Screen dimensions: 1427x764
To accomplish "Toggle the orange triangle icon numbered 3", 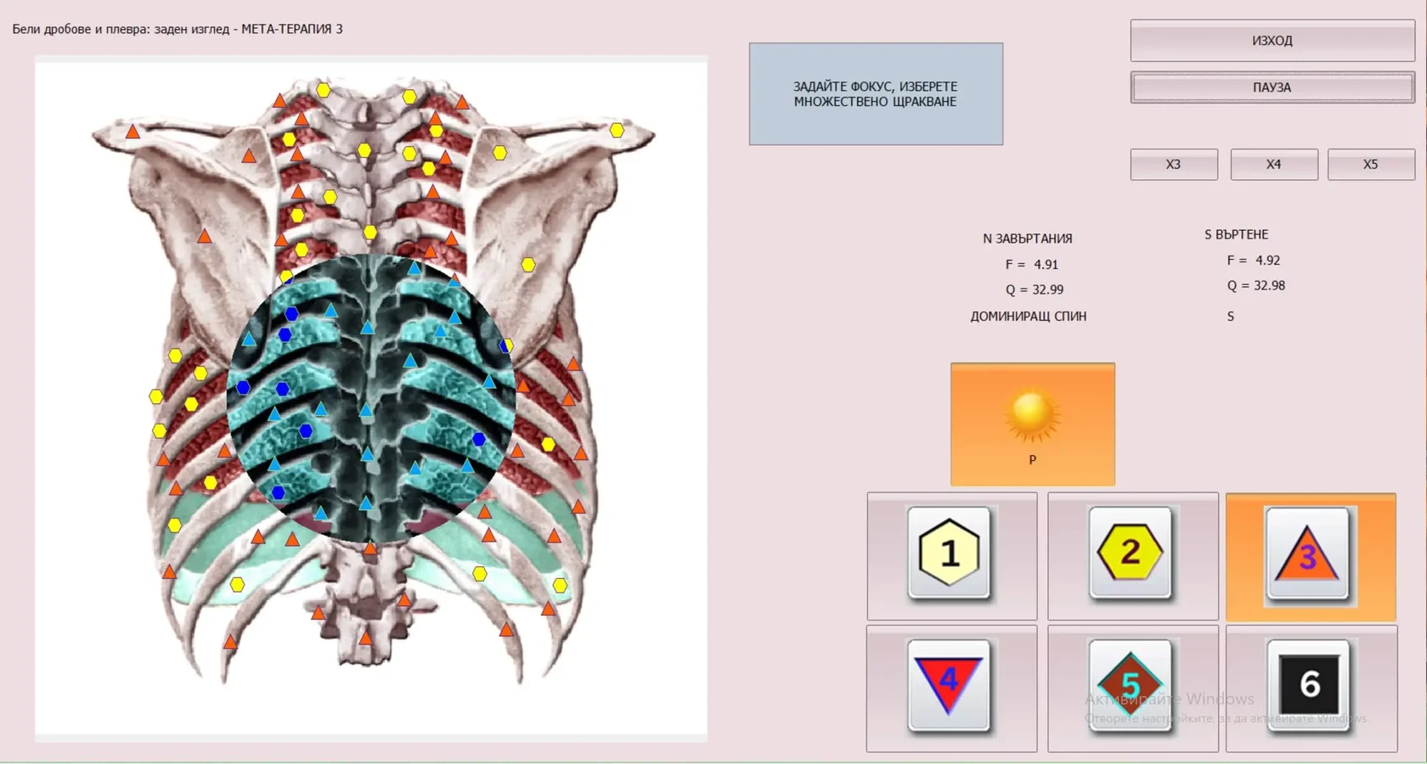I will [x=1307, y=555].
